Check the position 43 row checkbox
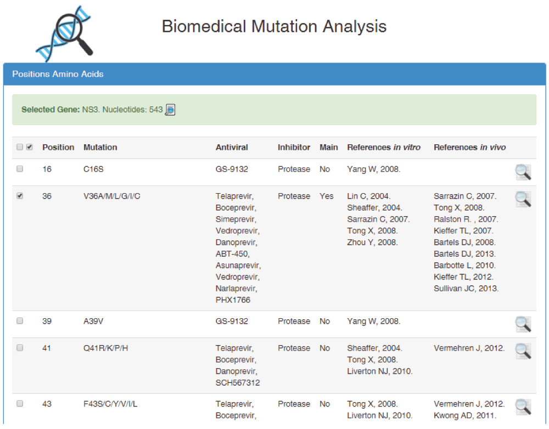Viewport: 549px width, 429px height. [20, 404]
